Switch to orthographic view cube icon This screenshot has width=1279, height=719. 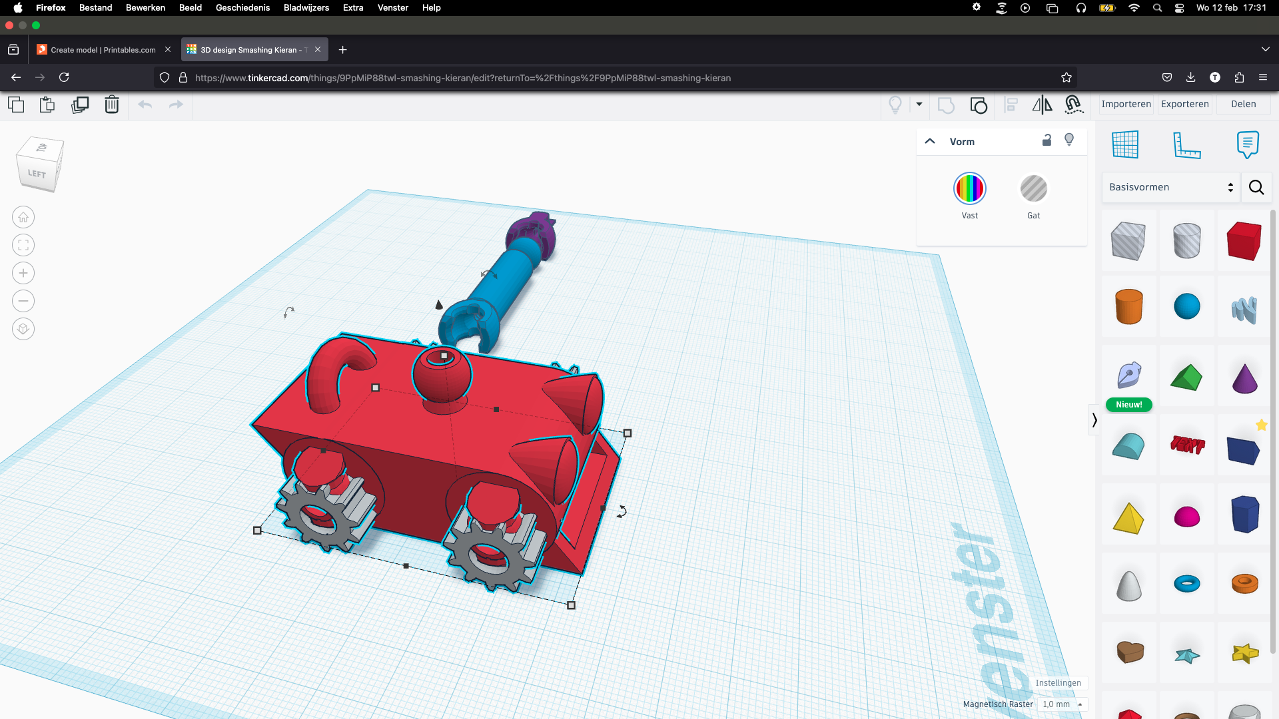click(x=23, y=329)
